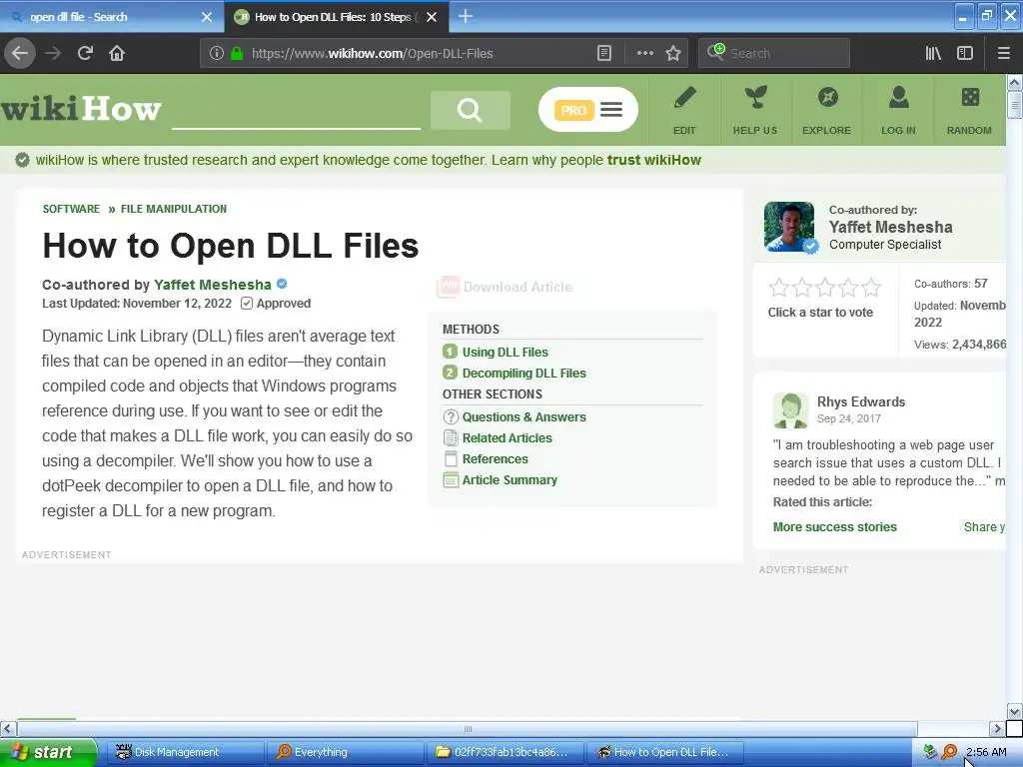The width and height of the screenshot is (1023, 767).
Task: Open the FILE MANIPULATION breadcrumb link
Action: tap(174, 209)
